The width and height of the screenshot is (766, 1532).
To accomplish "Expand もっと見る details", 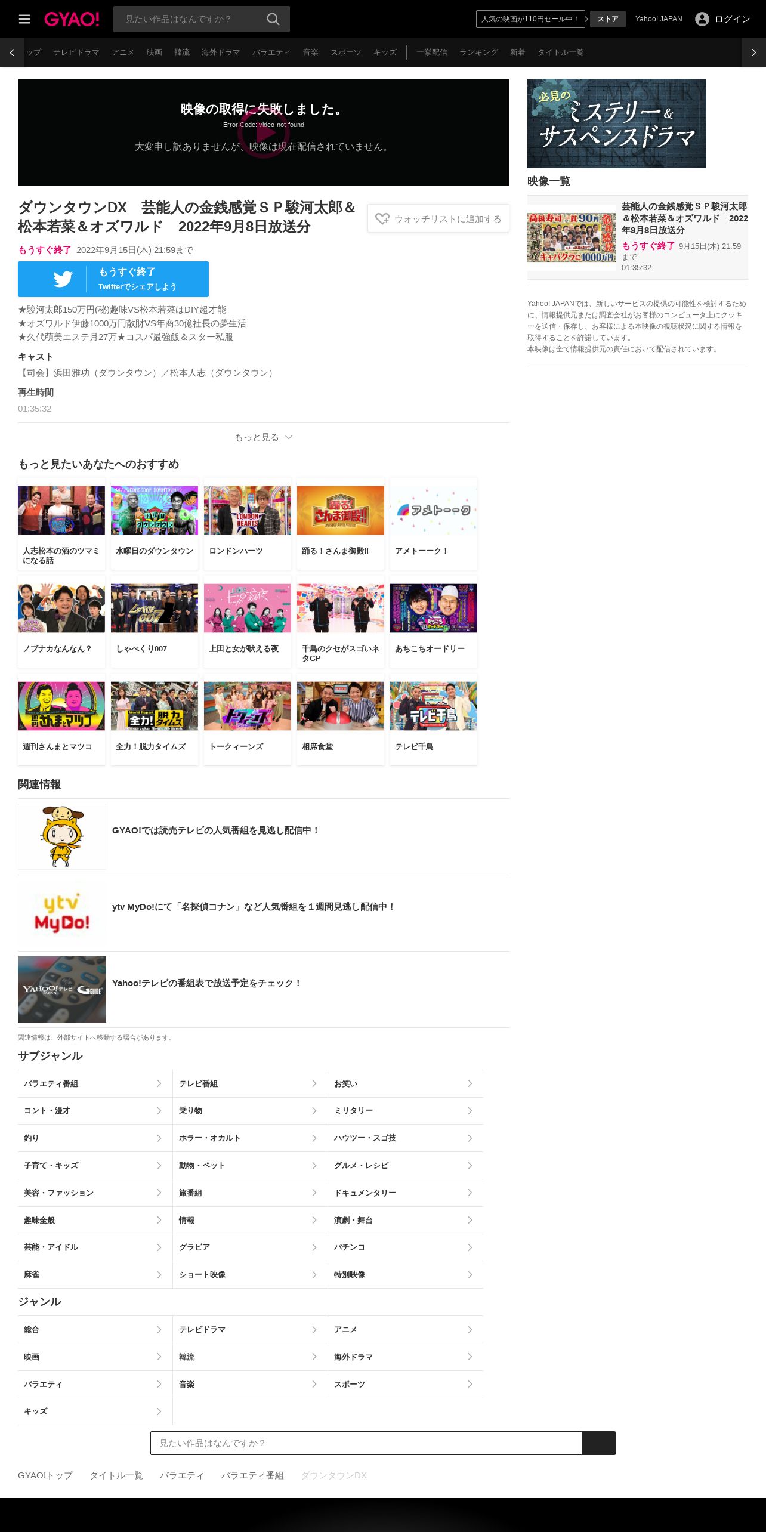I will point(264,437).
